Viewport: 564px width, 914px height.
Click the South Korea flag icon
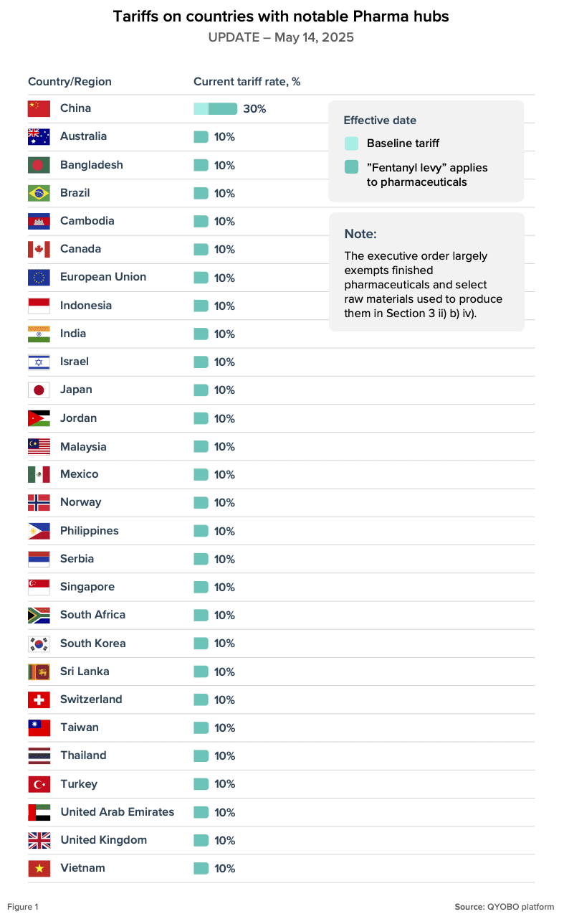click(x=39, y=644)
